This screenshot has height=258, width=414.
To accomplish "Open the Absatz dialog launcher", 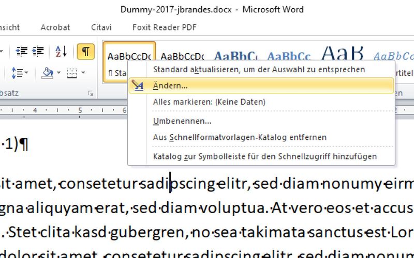I will point(91,93).
